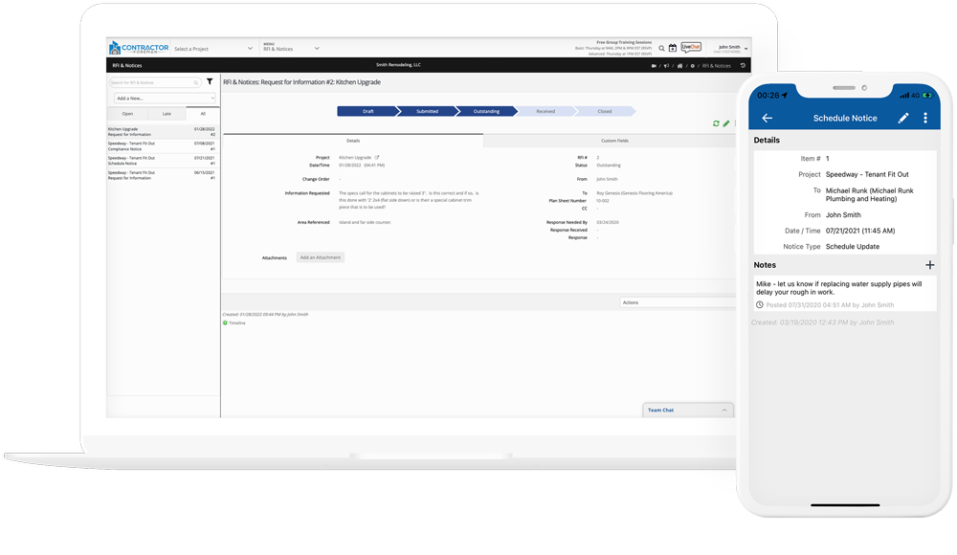Screen dimensions: 957x555
Task: Click the Search for RFI & Notices field
Action: pos(153,83)
